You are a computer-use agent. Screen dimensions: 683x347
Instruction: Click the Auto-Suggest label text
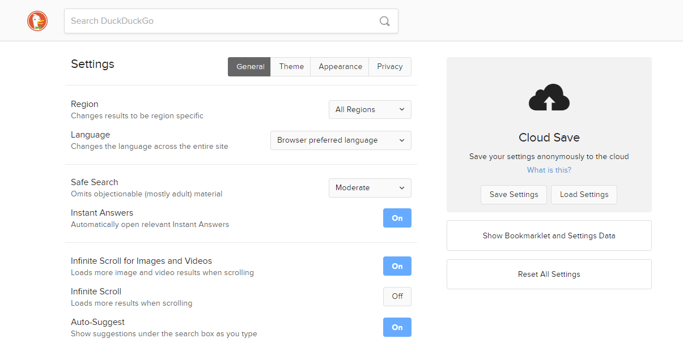[98, 322]
